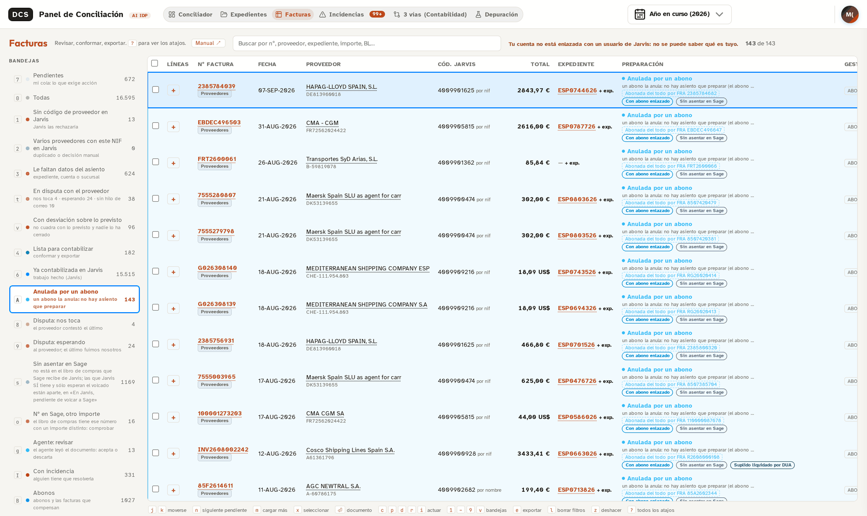Open the Incidencias tab
The height and width of the screenshot is (516, 867).
pos(352,14)
